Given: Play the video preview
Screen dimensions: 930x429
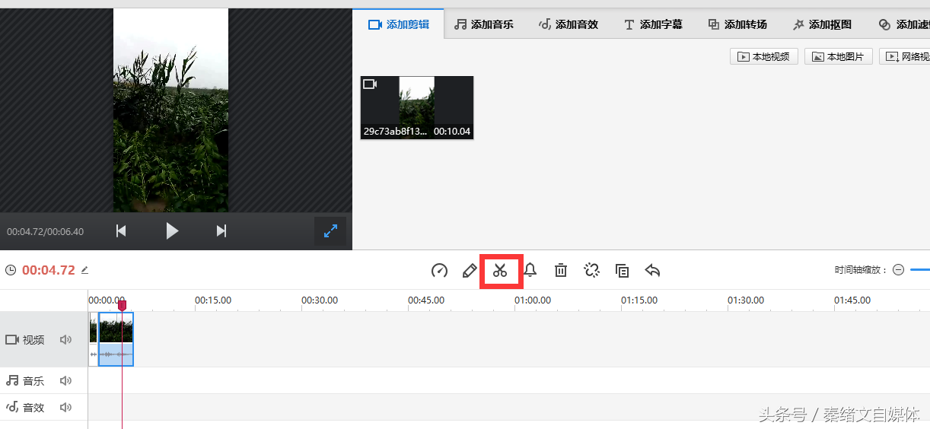Looking at the screenshot, I should tap(172, 231).
